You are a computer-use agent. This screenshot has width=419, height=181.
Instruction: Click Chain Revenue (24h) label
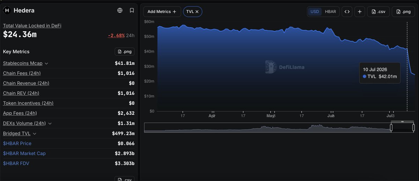[26, 83]
